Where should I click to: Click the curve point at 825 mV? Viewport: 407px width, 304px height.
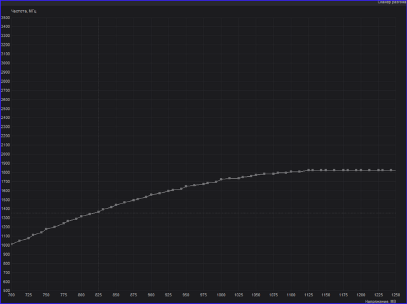pyautogui.click(x=99, y=212)
